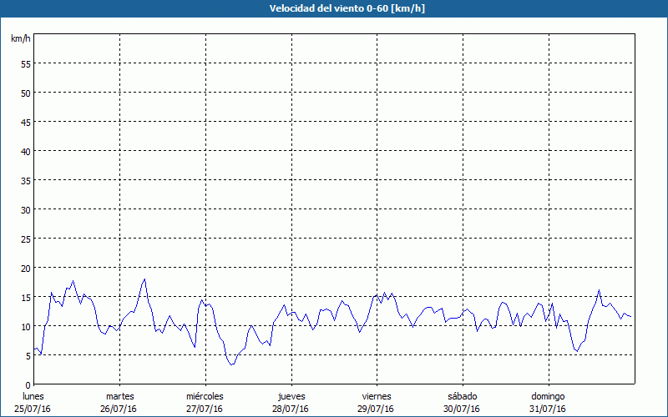Click the highest wind peak on domingo
The height and width of the screenshot is (417, 668).
(x=599, y=290)
